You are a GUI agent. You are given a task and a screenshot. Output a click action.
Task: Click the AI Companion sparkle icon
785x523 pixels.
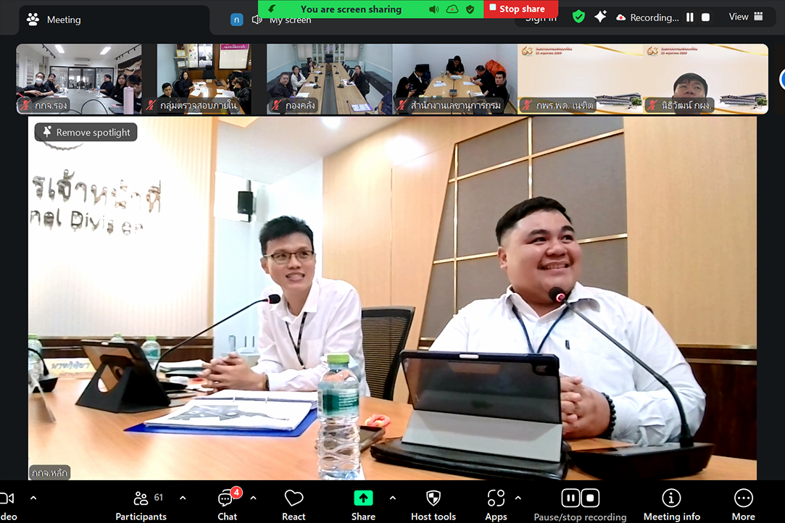pos(600,17)
